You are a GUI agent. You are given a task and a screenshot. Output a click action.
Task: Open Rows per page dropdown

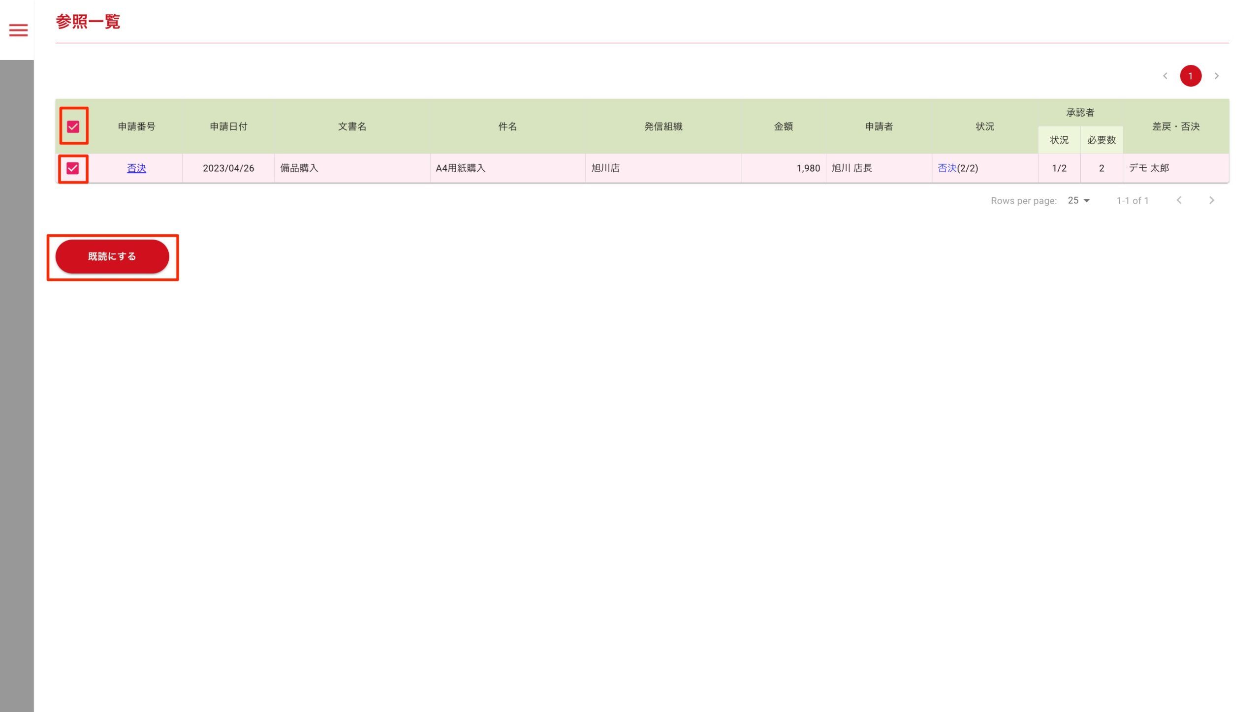1079,200
